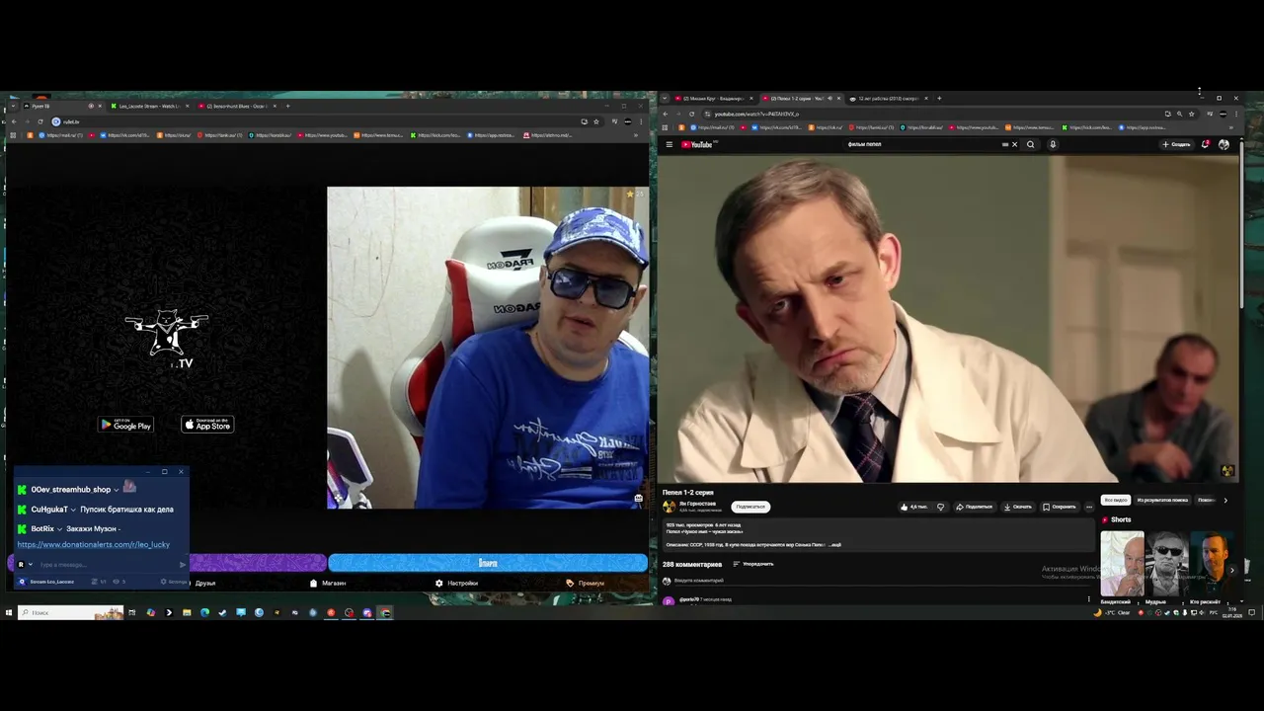Click the Windows taskbar search box
The width and height of the screenshot is (1264, 711).
click(x=69, y=612)
